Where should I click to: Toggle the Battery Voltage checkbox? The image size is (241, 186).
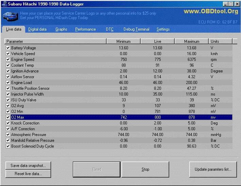[x=8, y=48]
